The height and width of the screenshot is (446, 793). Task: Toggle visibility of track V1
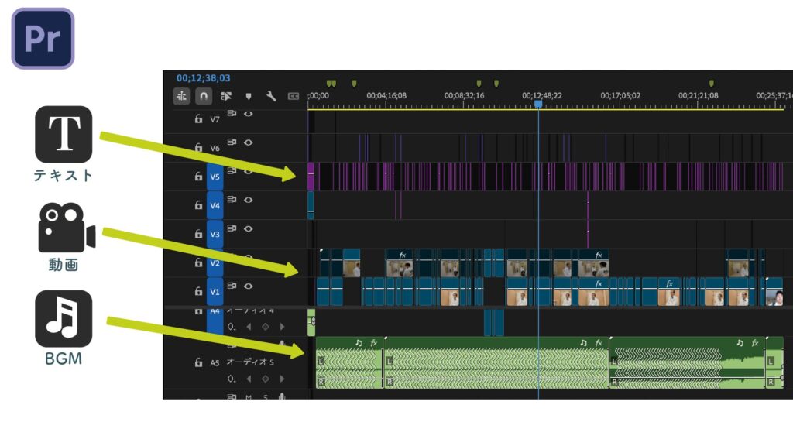[249, 286]
